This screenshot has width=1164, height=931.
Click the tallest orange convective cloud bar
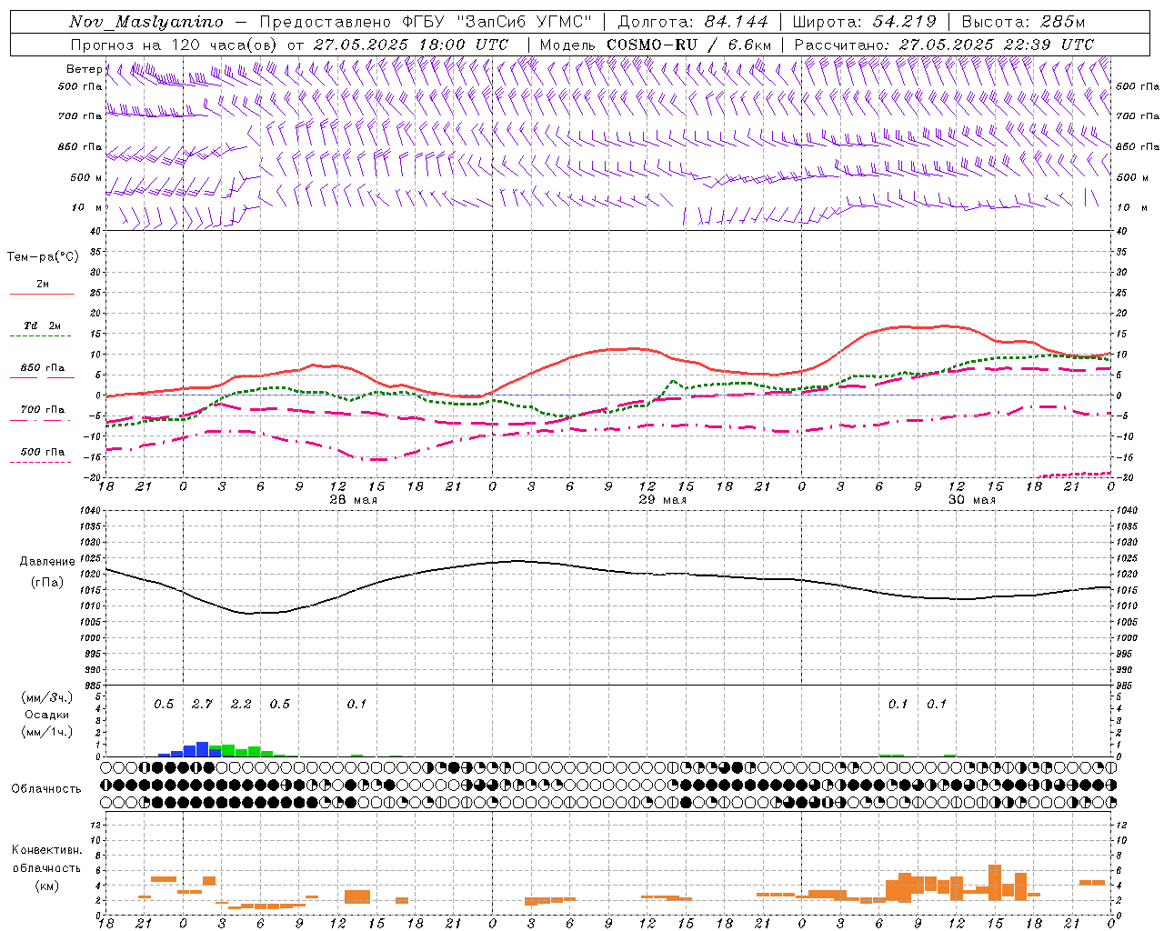995,883
